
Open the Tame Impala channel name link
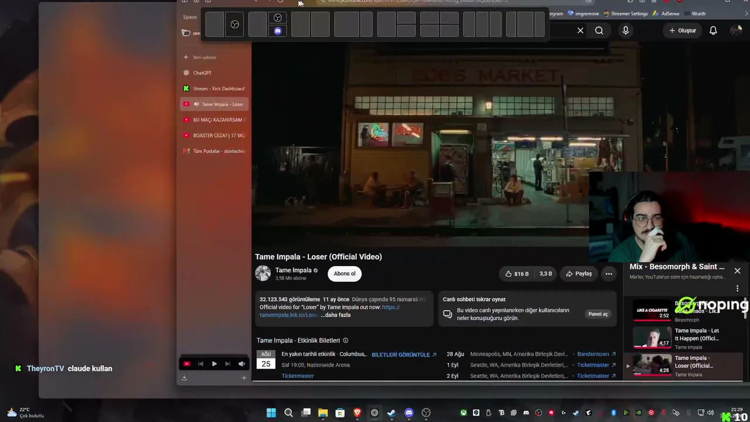pyautogui.click(x=294, y=270)
